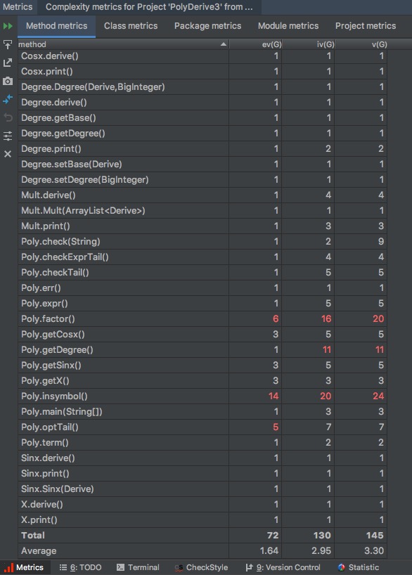
Task: Open the Project metrics tab
Action: (366, 26)
